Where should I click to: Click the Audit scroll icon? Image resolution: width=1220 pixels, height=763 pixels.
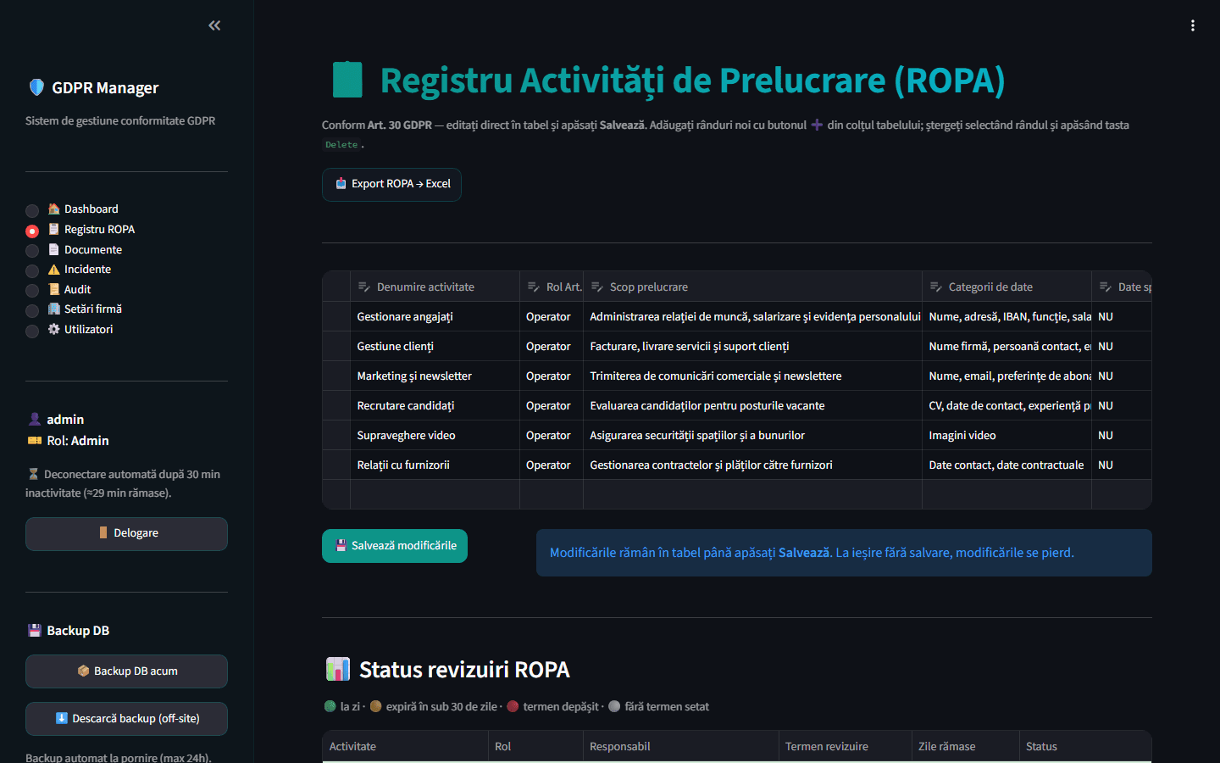[x=54, y=289]
